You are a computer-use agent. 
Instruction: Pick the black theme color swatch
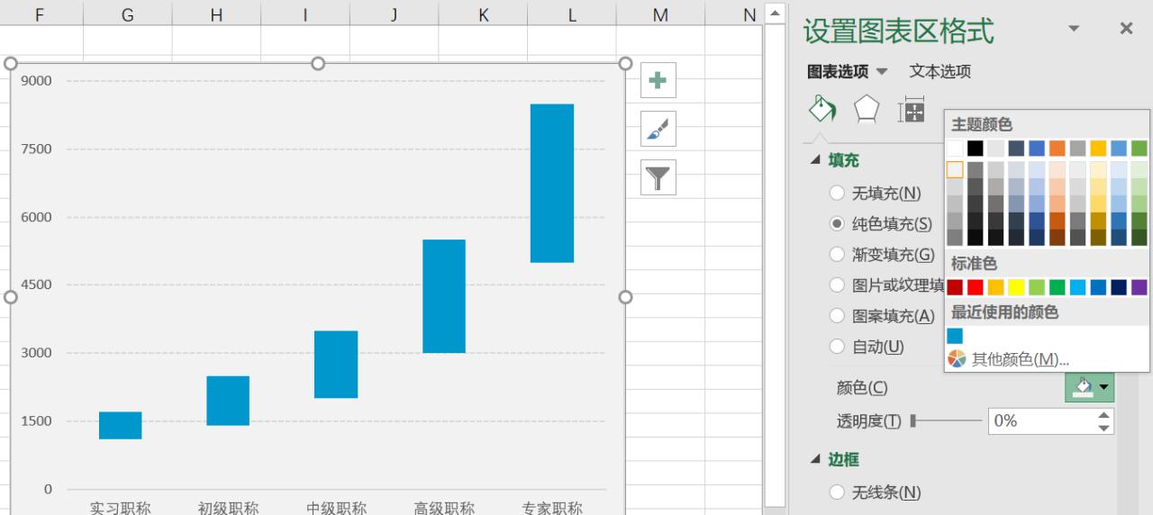point(975,148)
